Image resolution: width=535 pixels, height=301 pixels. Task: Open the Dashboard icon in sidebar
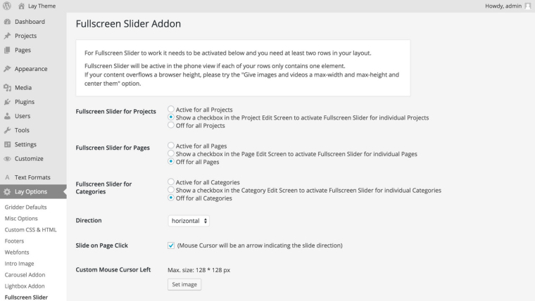7,22
